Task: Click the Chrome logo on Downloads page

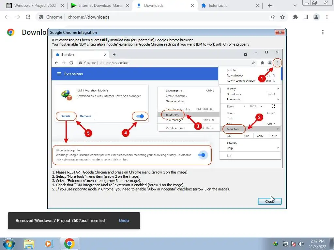Action: [x=11, y=32]
